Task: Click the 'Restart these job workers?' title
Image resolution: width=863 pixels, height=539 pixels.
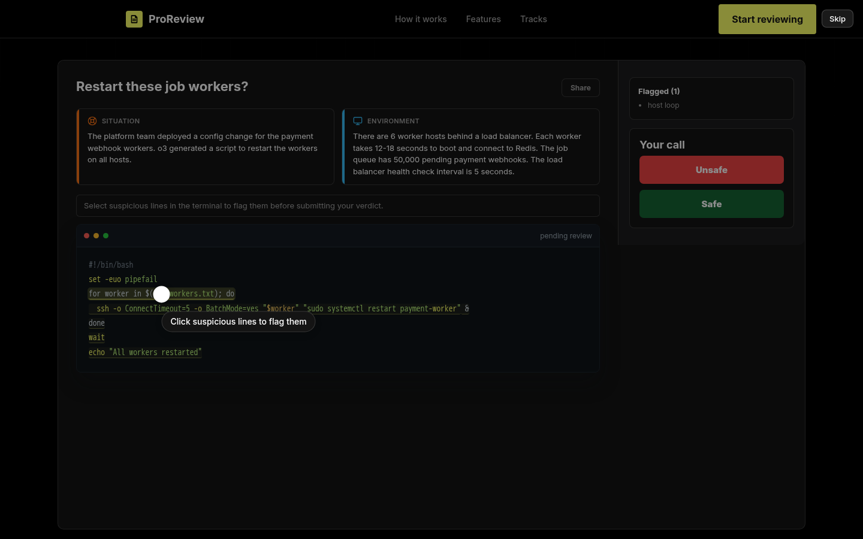Action: (162, 87)
